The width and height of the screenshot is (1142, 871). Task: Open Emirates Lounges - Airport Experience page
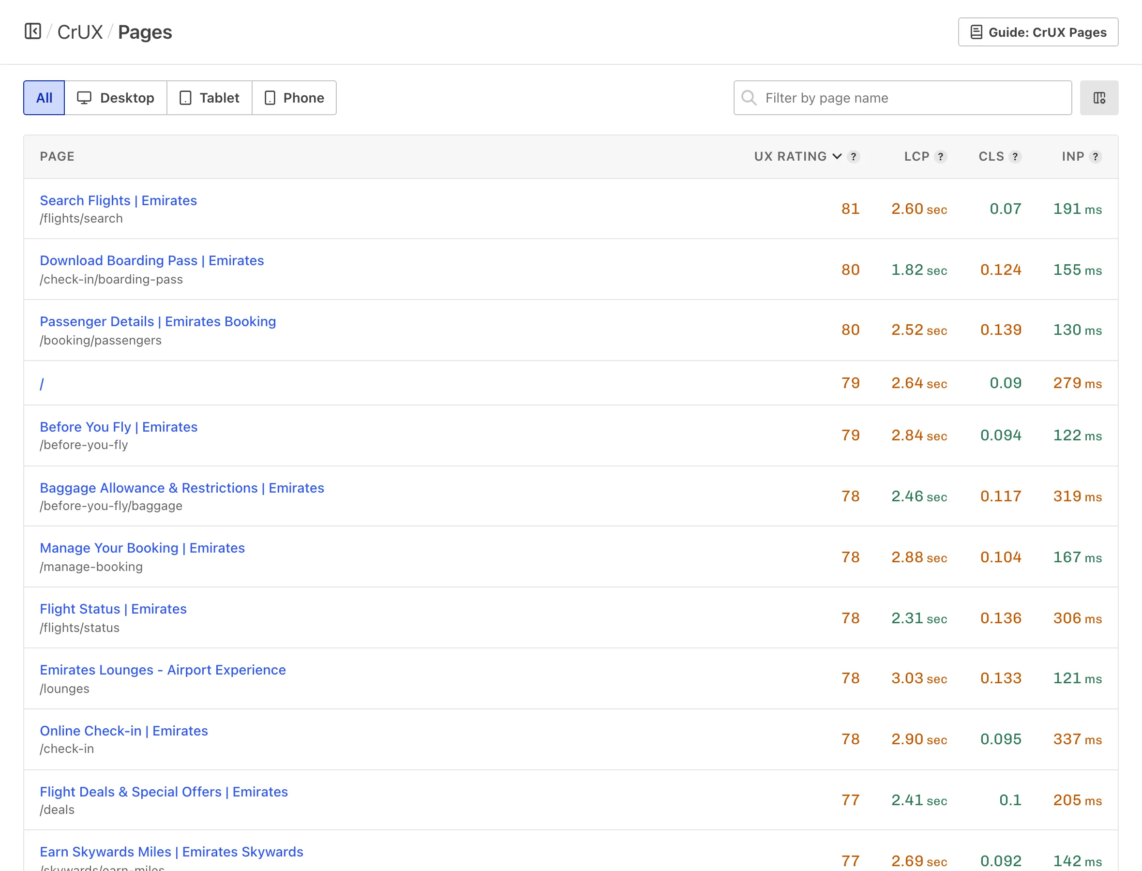pyautogui.click(x=163, y=669)
